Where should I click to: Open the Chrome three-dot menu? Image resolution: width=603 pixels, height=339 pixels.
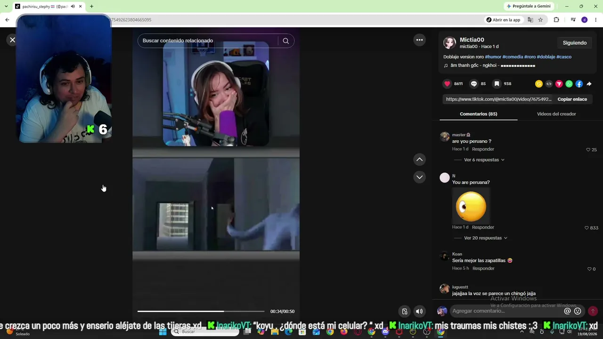point(595,20)
